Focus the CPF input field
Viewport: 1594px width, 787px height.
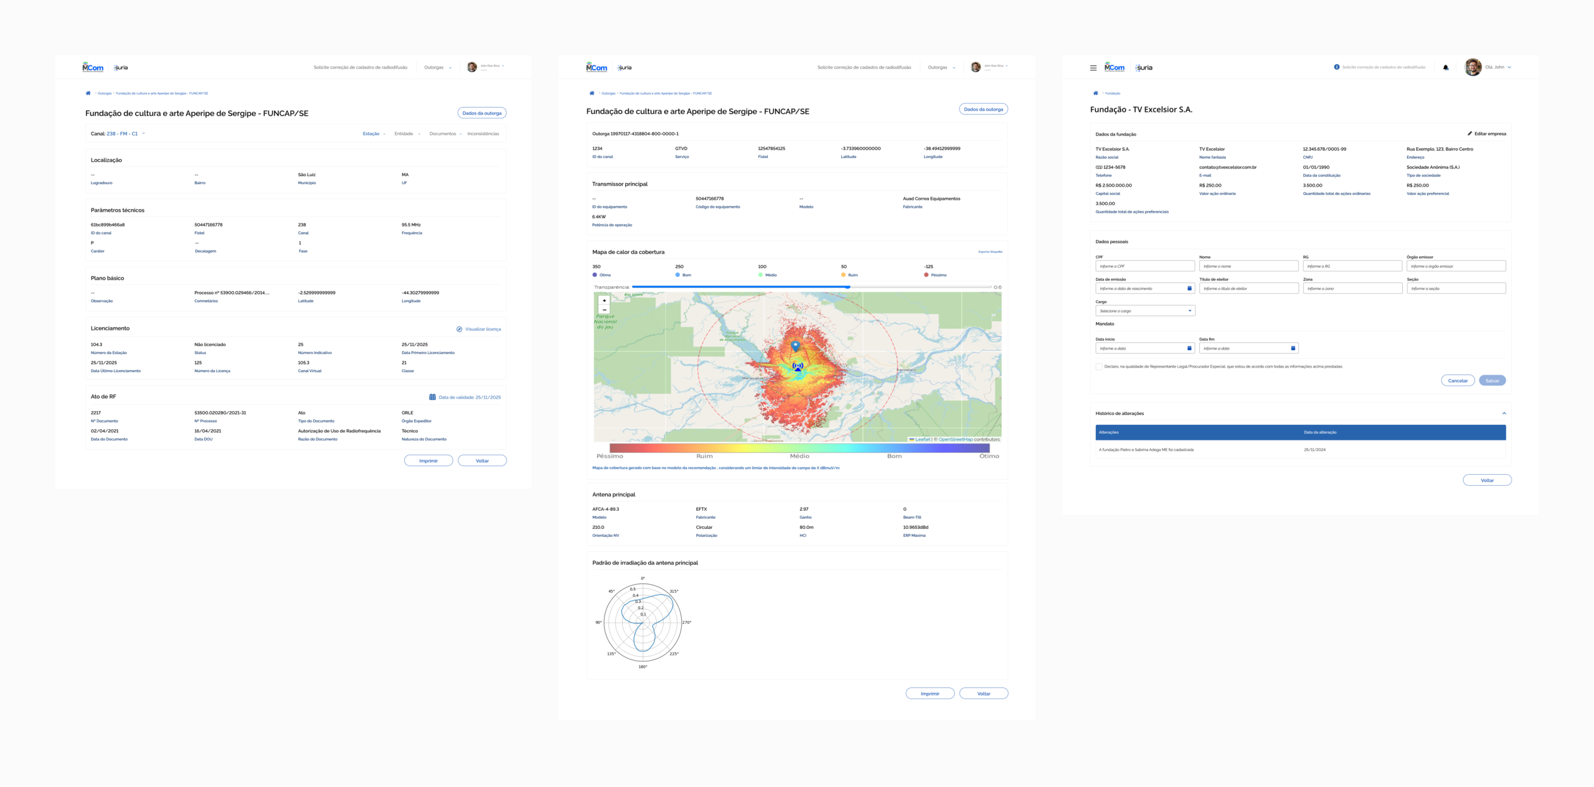(x=1144, y=266)
